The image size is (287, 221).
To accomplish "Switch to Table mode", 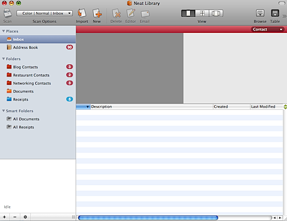I will [x=275, y=13].
